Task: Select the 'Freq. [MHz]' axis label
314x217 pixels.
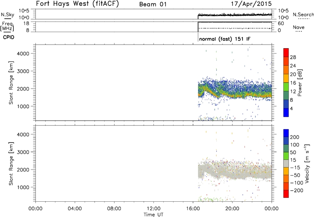Action: tap(7, 26)
